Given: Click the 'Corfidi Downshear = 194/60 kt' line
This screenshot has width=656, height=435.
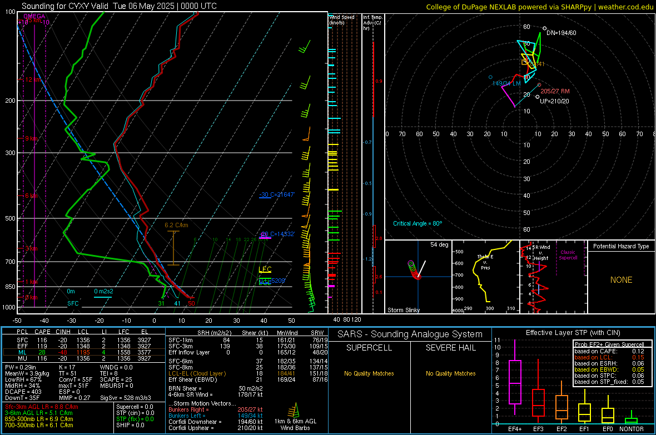Looking at the screenshot, I should [x=215, y=422].
